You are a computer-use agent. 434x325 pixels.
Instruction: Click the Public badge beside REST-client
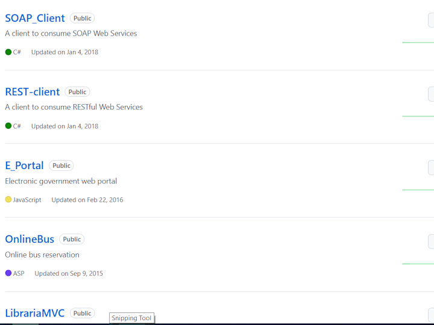pos(77,91)
